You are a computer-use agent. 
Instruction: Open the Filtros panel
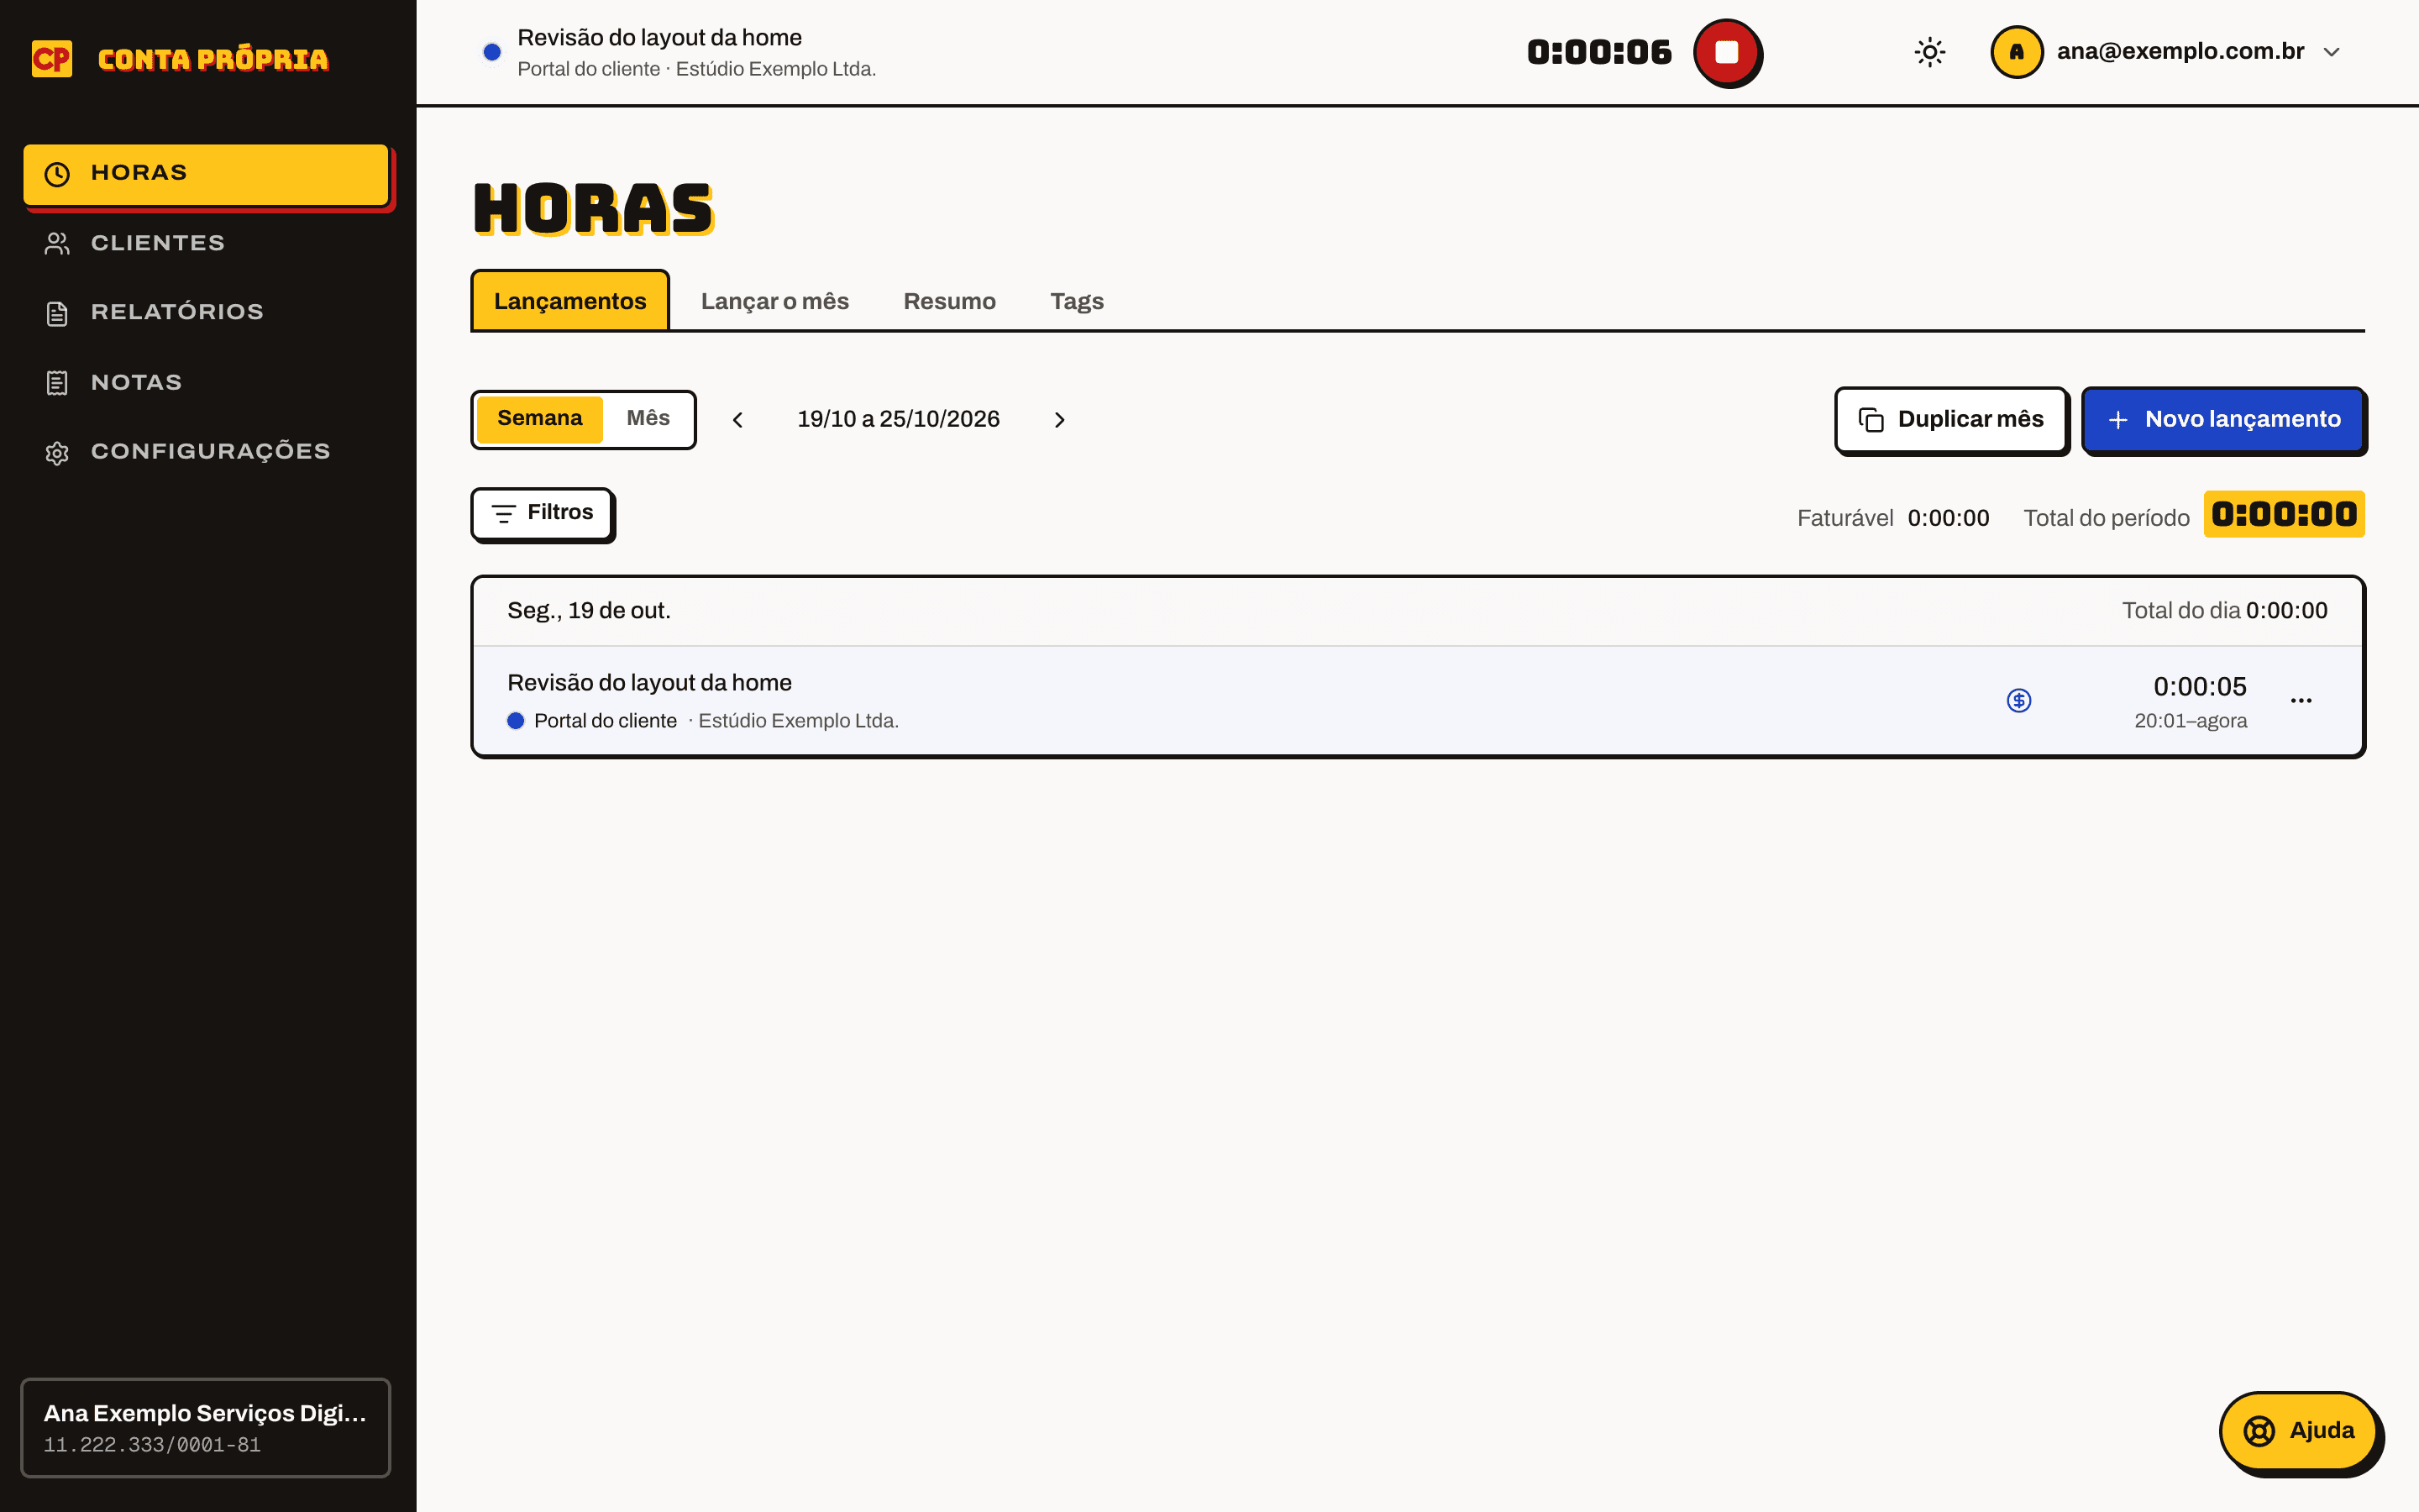(542, 513)
